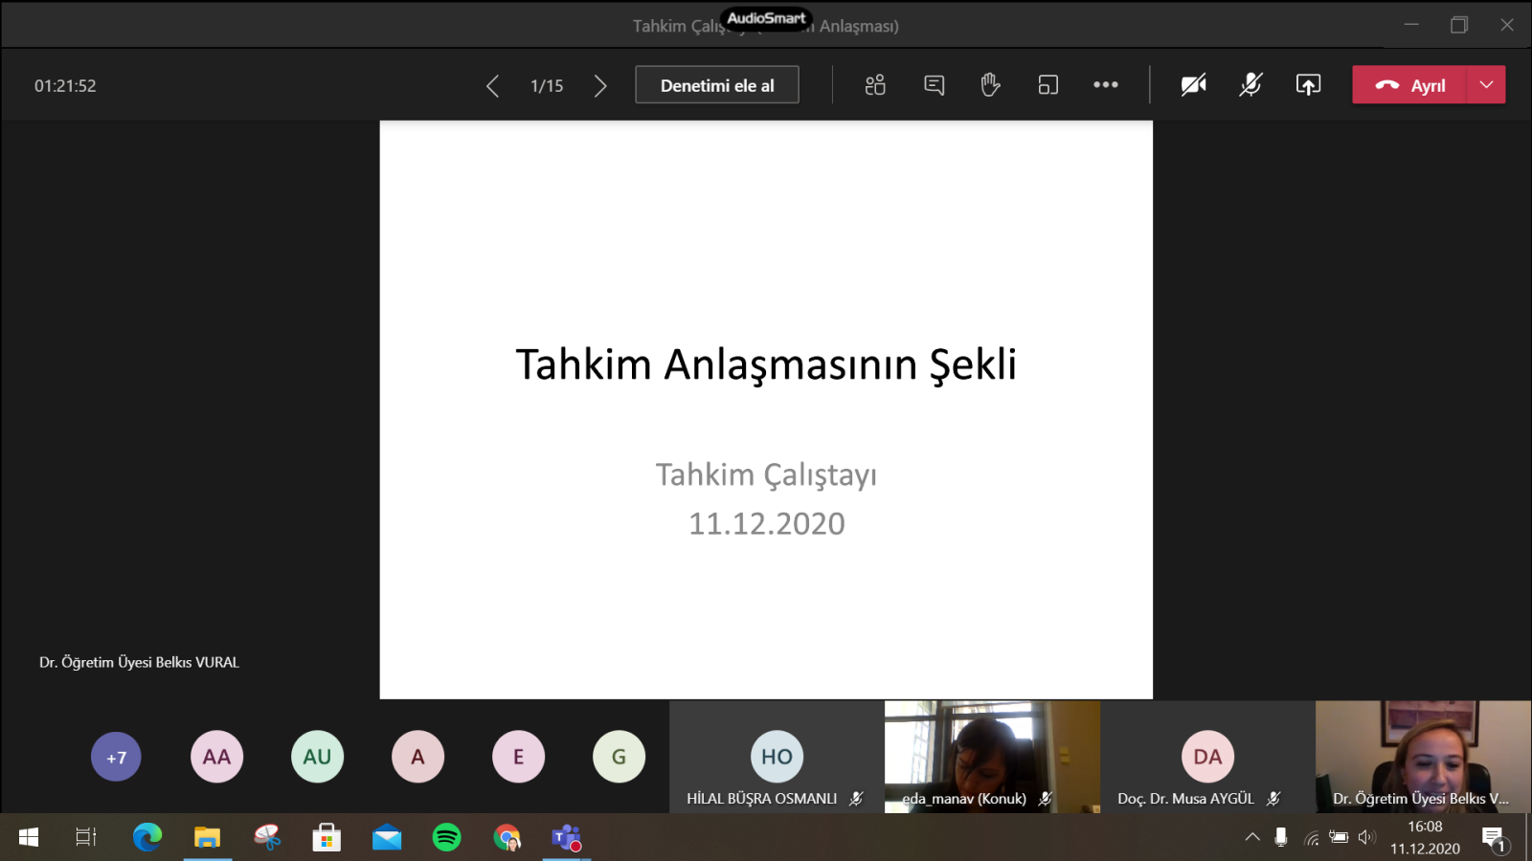The image size is (1532, 861).
Task: Open breakout rooms icon
Action: [x=1048, y=85]
